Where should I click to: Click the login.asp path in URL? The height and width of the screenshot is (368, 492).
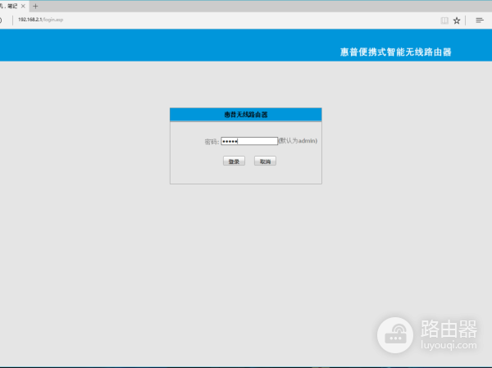pos(54,20)
